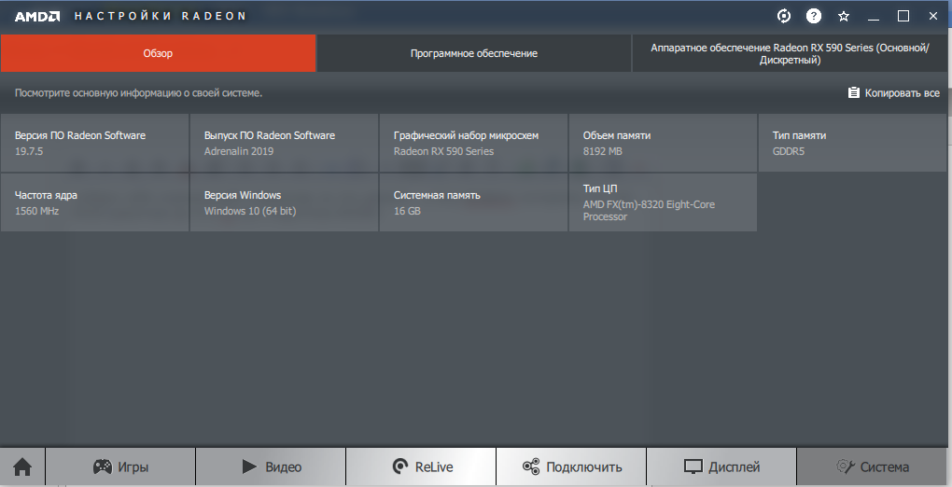Click the Версия Windows tile
Viewport: 952px width, 487px height.
(284, 202)
